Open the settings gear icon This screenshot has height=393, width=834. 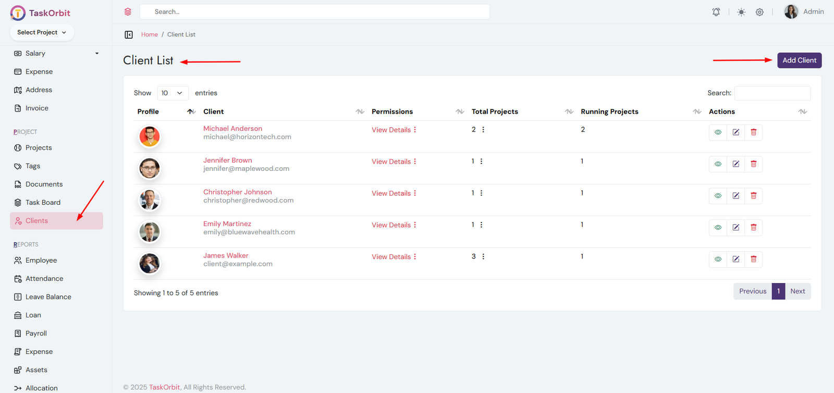(x=759, y=12)
